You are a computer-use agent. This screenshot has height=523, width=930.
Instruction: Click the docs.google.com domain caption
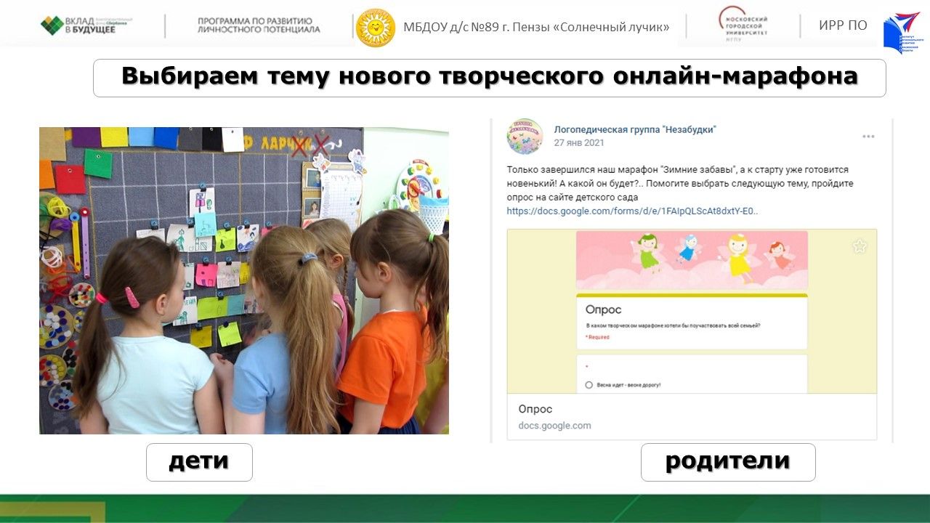pos(554,426)
